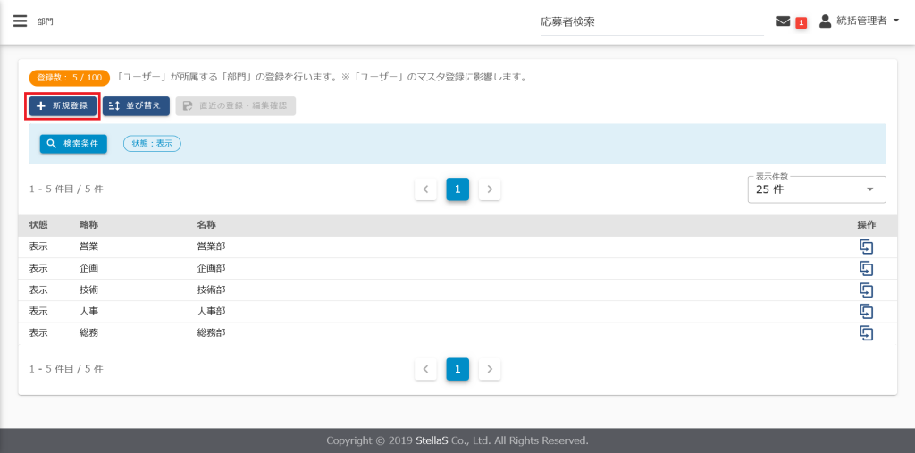Select page 1 in bottom pagination
The image size is (915, 453).
457,369
